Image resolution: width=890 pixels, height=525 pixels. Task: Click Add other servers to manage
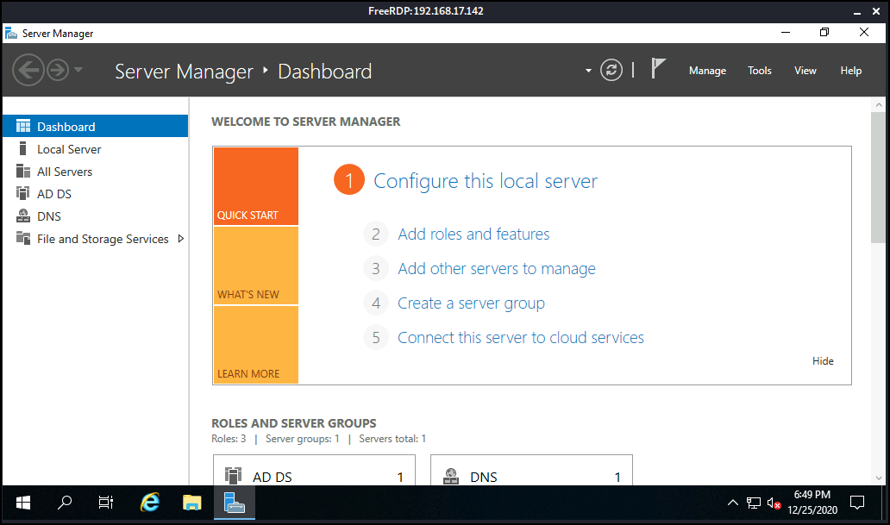coord(497,268)
